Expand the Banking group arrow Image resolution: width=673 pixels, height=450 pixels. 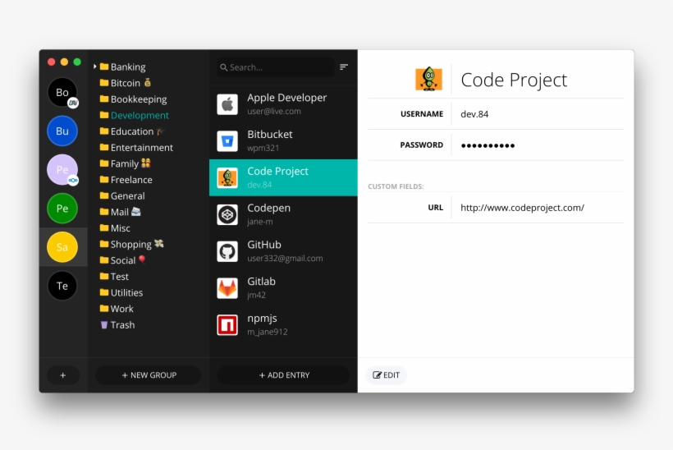pyautogui.click(x=95, y=67)
